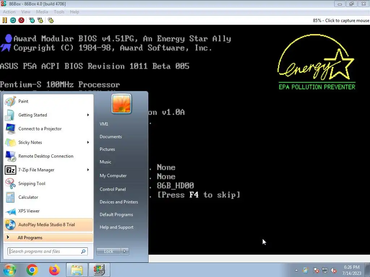Click '85% - Click to capture mouse' status text
This screenshot has width=370, height=277.
click(341, 21)
